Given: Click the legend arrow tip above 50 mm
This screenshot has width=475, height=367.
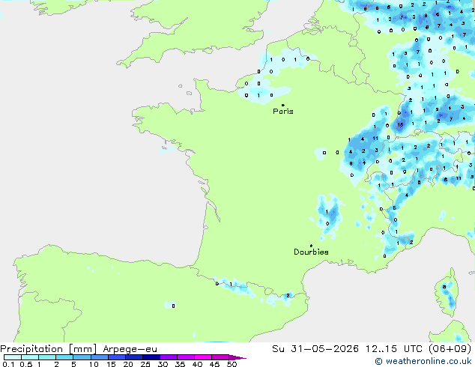Looking at the screenshot, I should [x=237, y=357].
